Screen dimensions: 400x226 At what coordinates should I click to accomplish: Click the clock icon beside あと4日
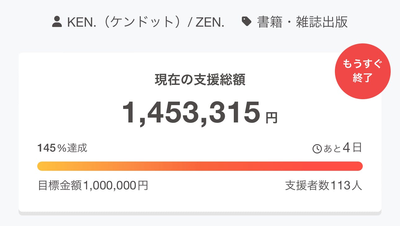(317, 149)
